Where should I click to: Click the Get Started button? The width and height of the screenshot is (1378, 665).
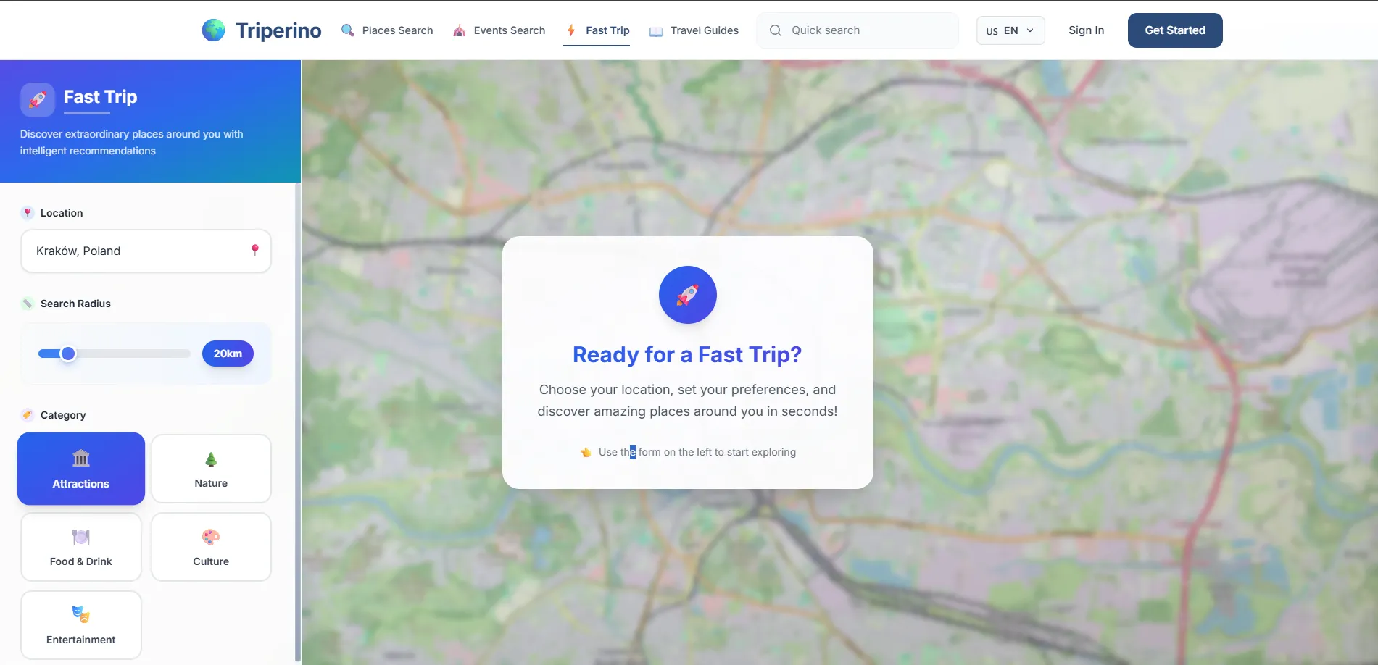tap(1175, 30)
